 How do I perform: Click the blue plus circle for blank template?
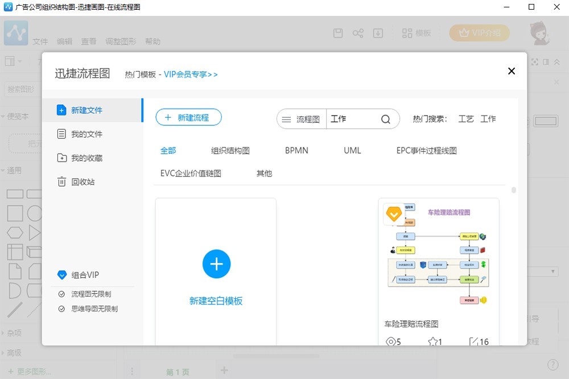pos(216,264)
